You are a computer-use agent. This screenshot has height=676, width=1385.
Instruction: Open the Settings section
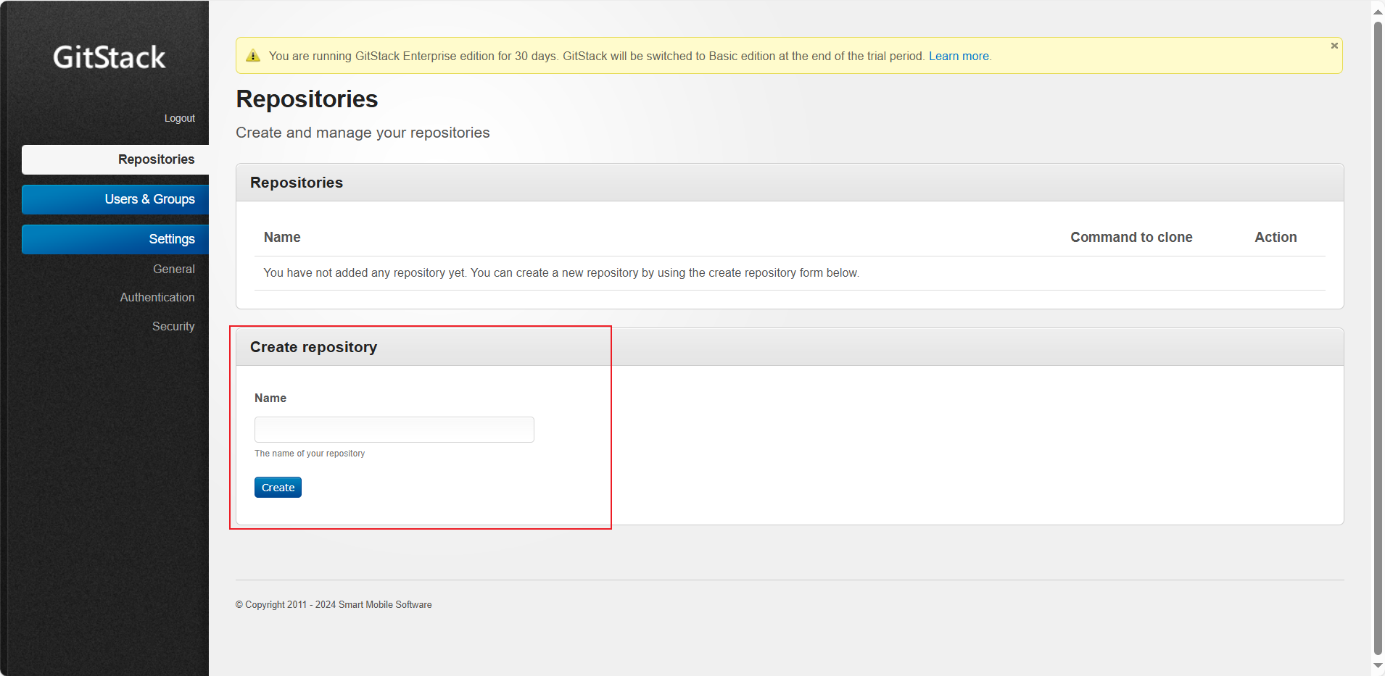115,239
